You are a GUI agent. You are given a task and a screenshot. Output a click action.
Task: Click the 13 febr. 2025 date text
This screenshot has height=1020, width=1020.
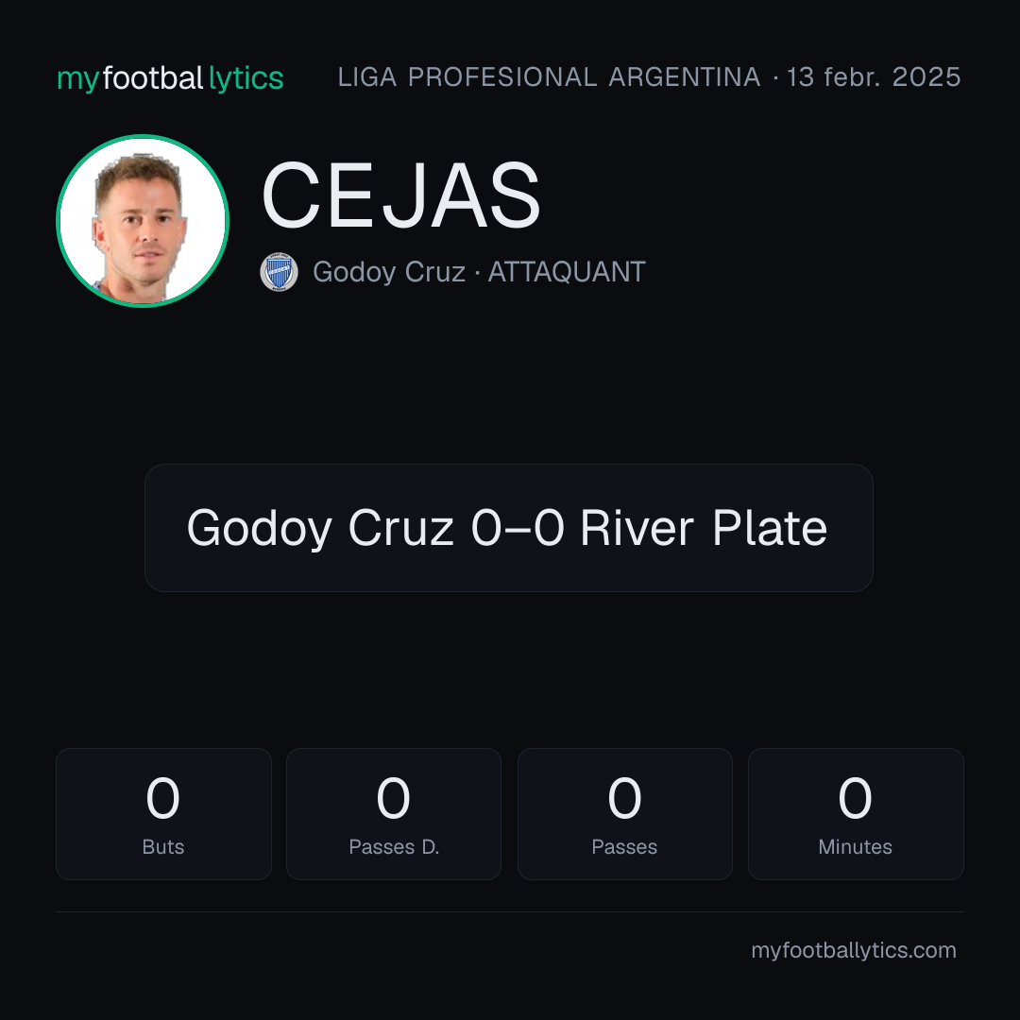(x=874, y=77)
